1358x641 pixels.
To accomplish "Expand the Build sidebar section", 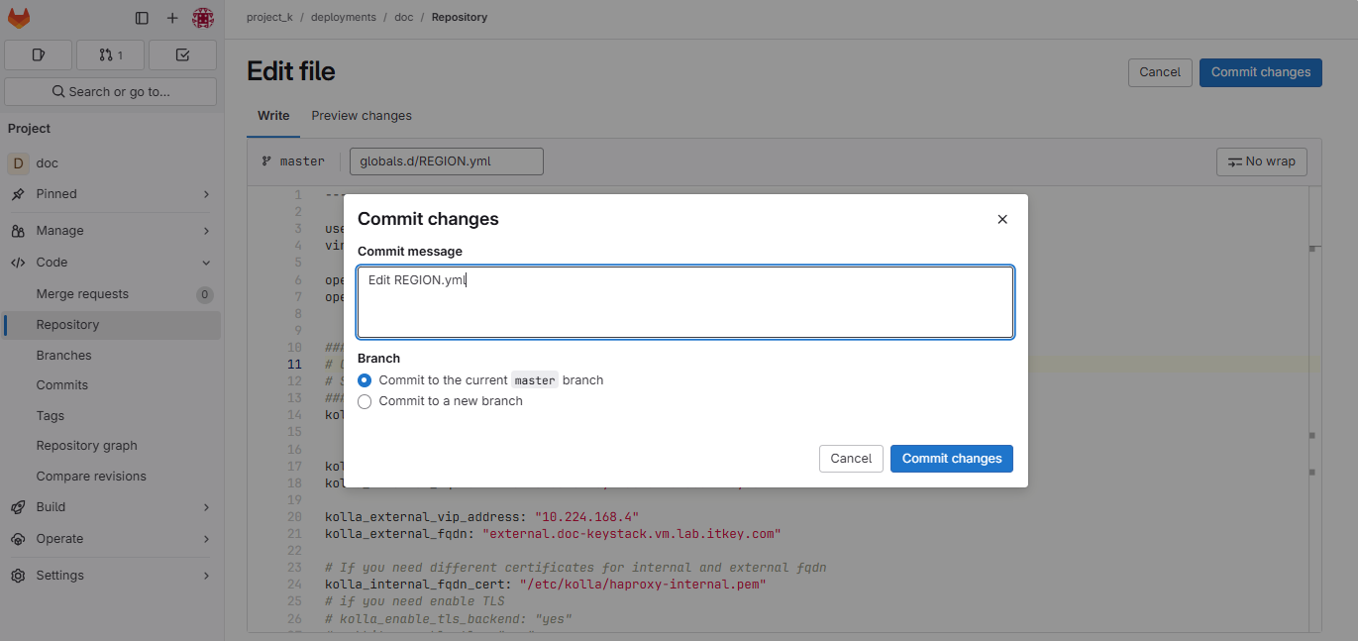I will coord(111,507).
